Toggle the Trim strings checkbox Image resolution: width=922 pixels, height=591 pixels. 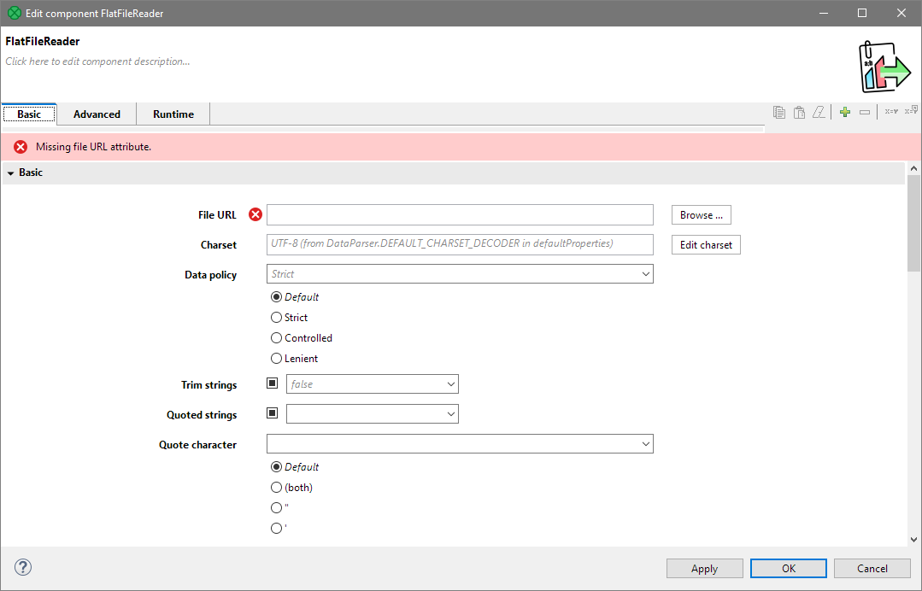(273, 384)
